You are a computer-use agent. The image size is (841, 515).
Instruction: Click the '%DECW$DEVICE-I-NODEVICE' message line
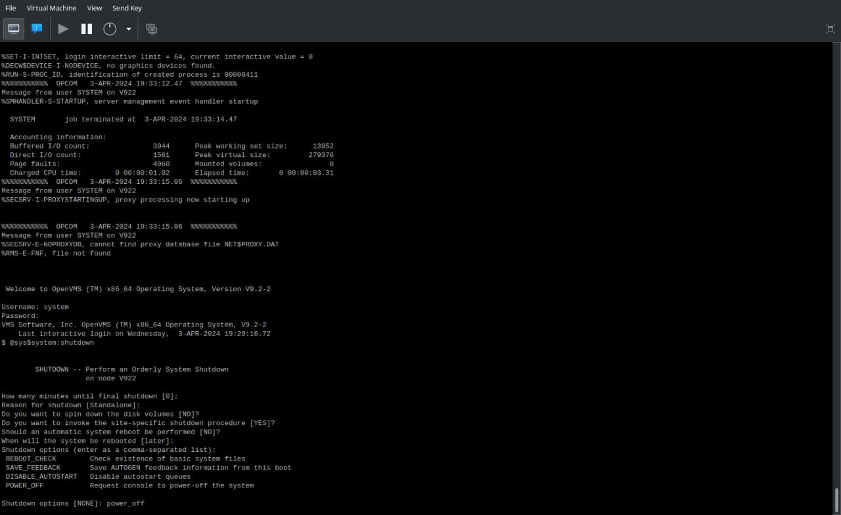108,66
